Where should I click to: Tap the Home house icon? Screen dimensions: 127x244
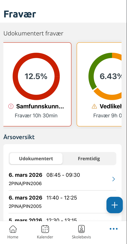coord(13,229)
